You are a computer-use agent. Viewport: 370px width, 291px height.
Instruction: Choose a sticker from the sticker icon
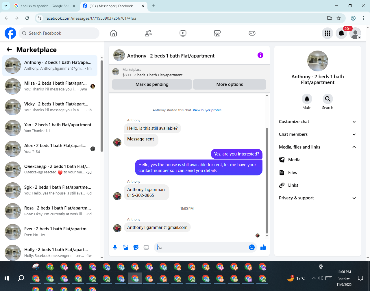tap(136, 247)
